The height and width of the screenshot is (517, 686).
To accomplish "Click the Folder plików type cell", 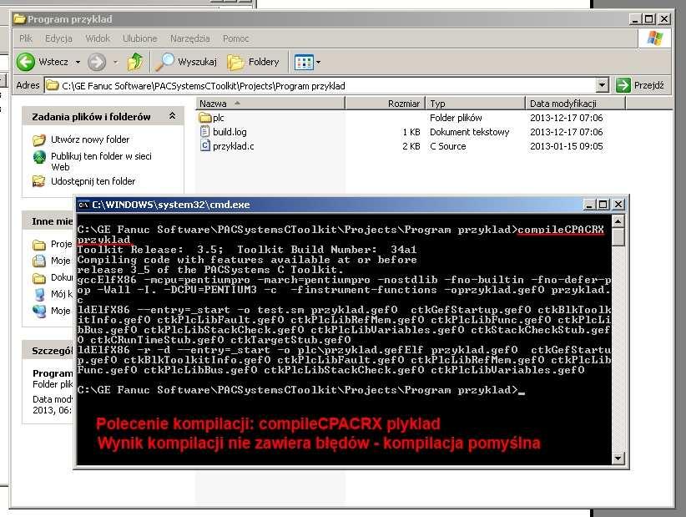I will click(x=456, y=118).
